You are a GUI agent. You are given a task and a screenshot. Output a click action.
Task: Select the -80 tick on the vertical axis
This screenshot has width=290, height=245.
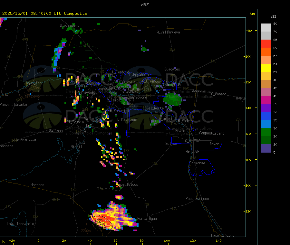coord(249,31)
